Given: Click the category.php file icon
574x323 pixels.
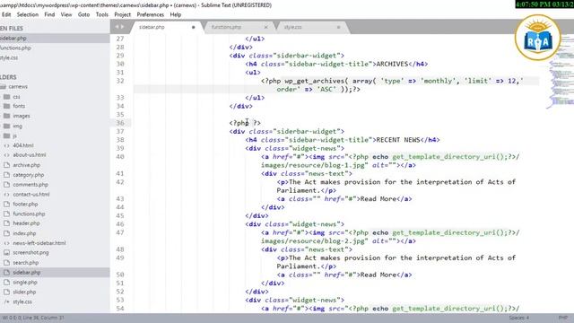Looking at the screenshot, I should 6,175.
